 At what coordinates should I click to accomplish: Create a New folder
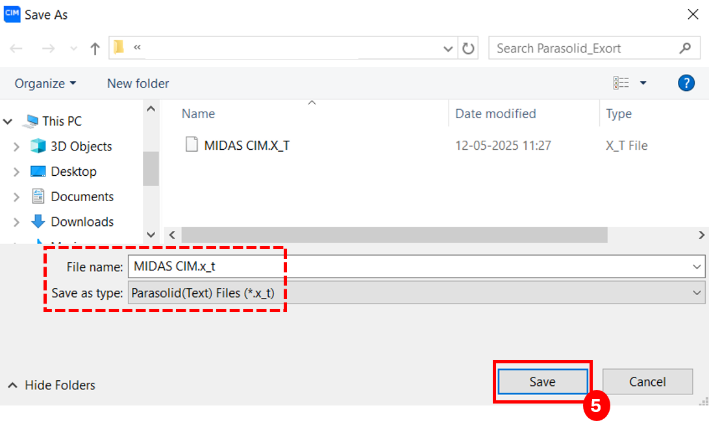tap(138, 84)
